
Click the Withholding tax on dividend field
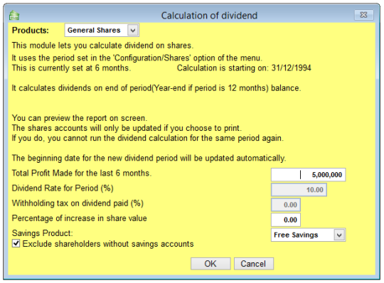pyautogui.click(x=286, y=205)
